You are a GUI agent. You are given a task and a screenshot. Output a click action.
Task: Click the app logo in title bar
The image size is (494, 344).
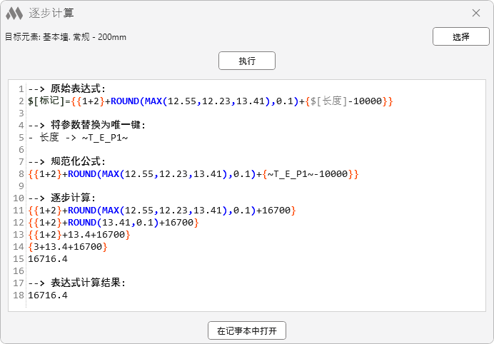click(x=14, y=13)
